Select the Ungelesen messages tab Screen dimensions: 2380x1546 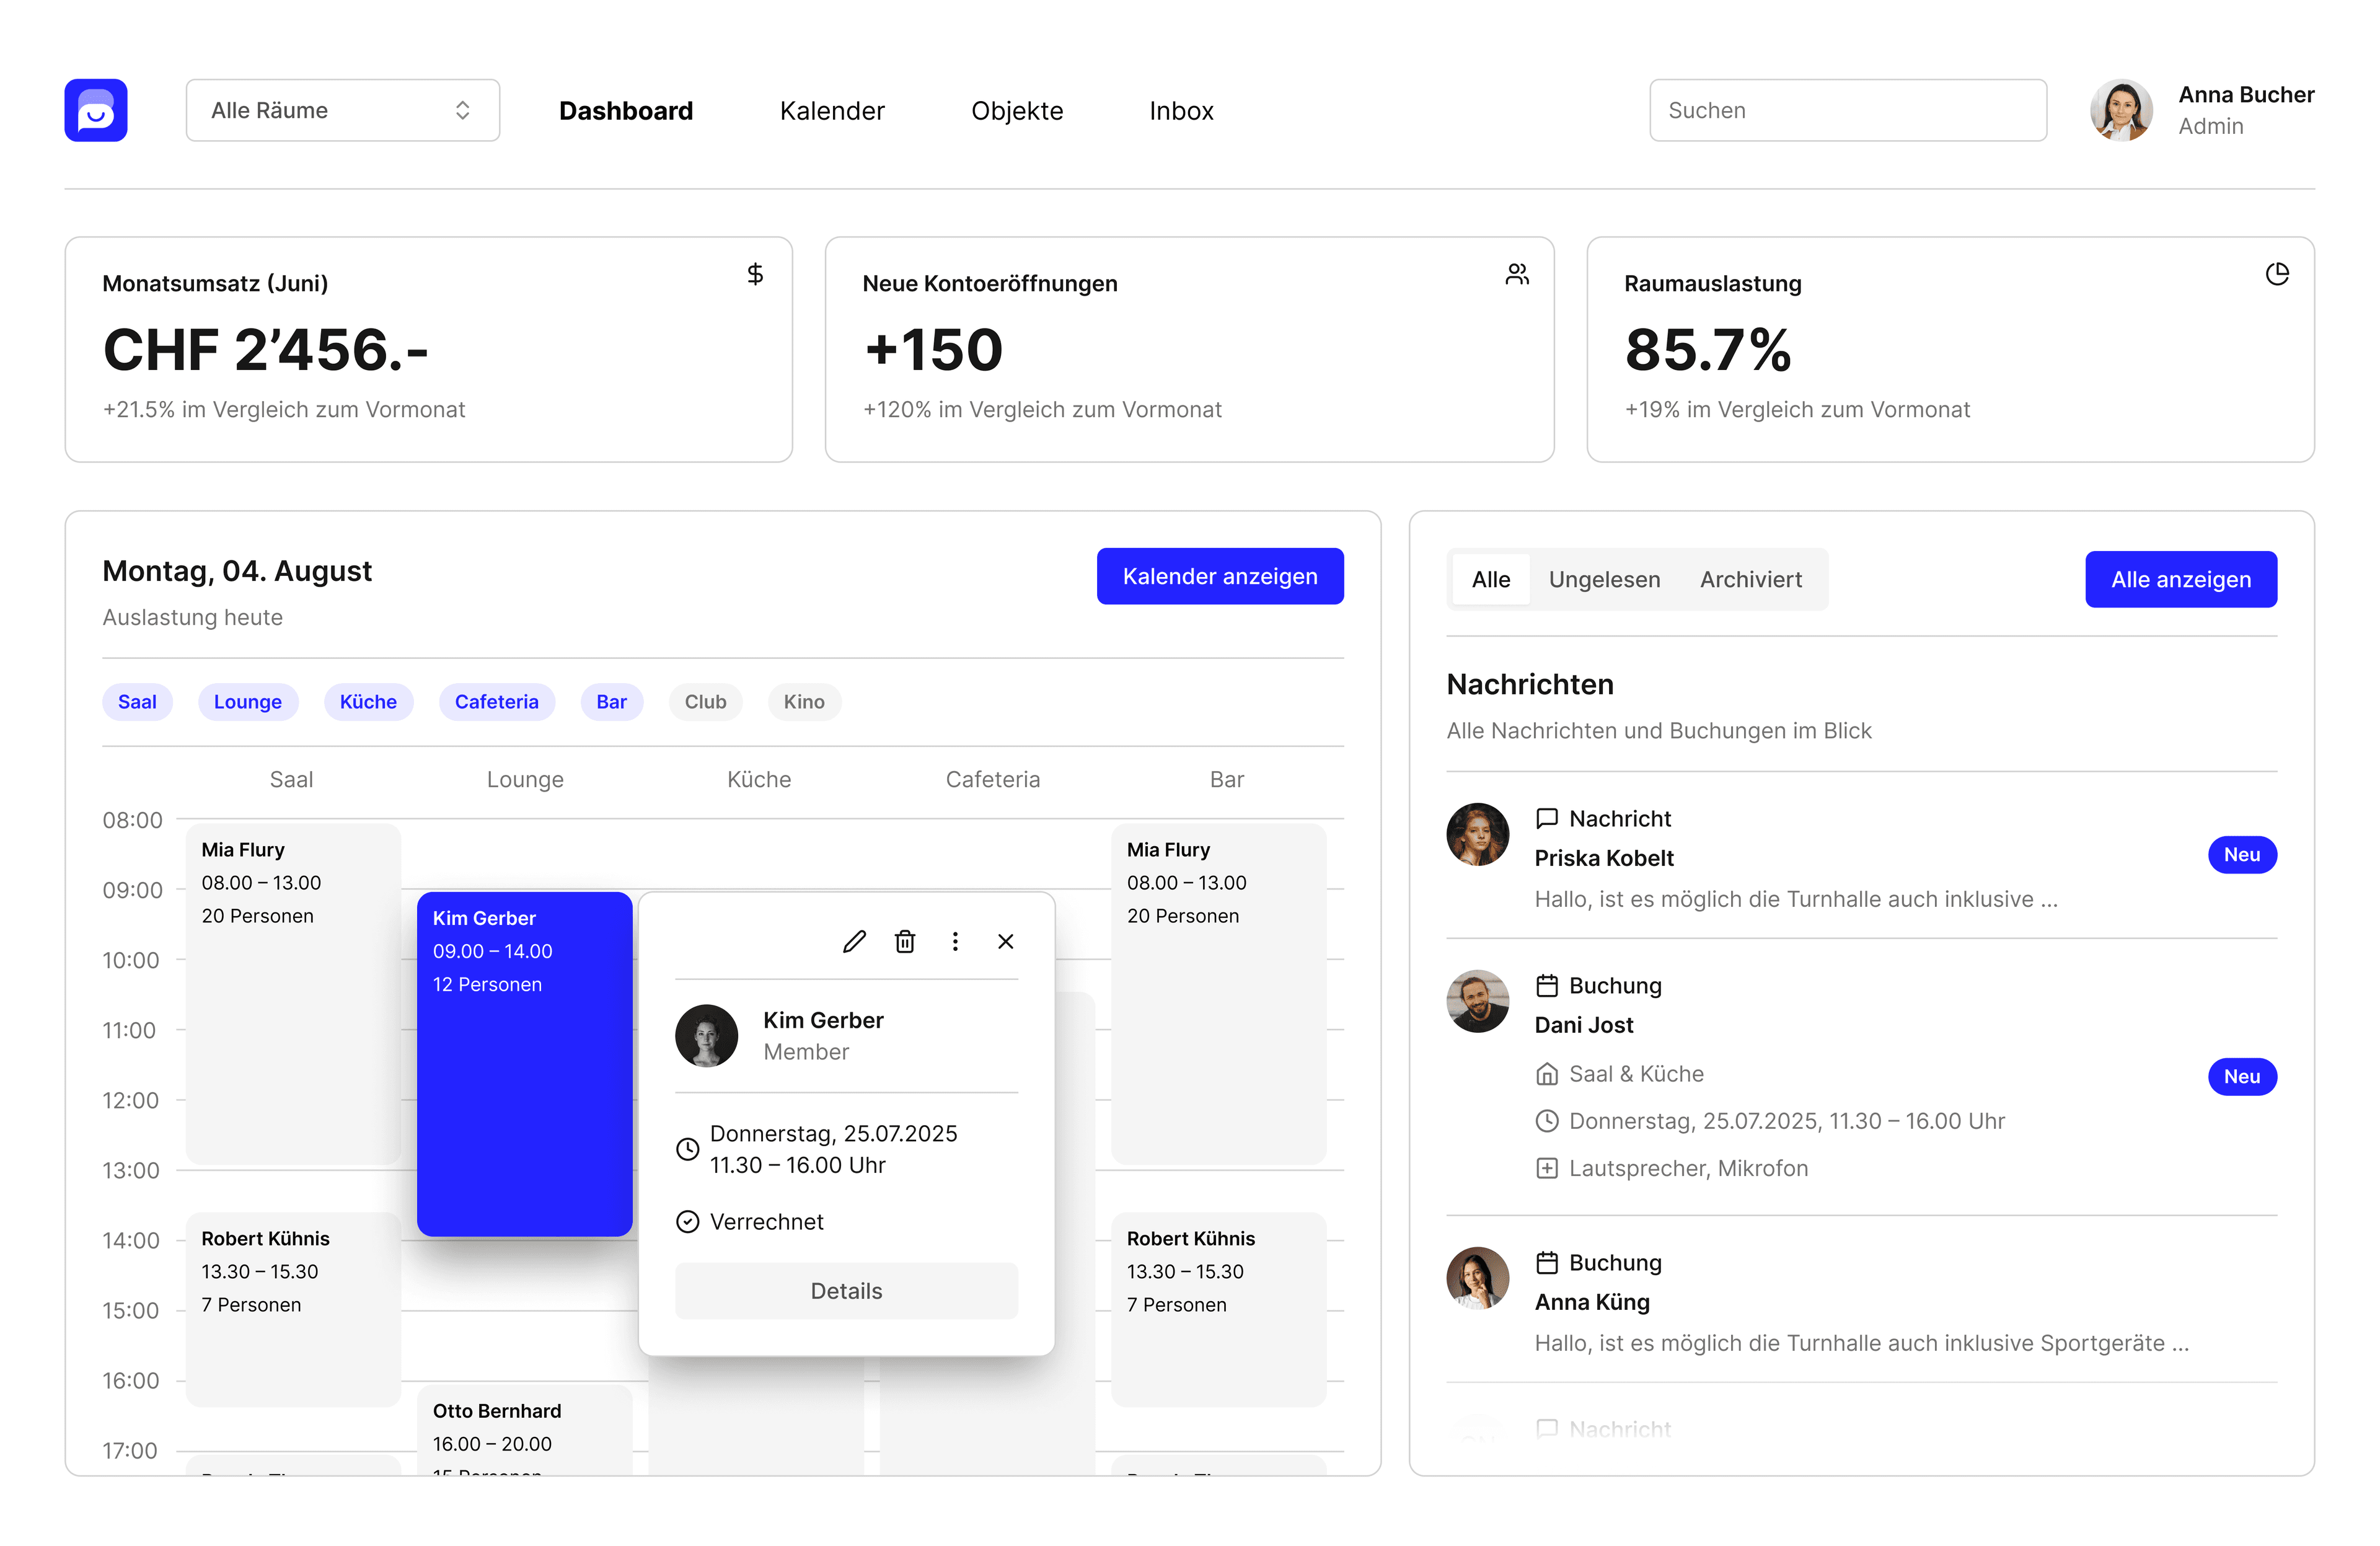(x=1603, y=579)
